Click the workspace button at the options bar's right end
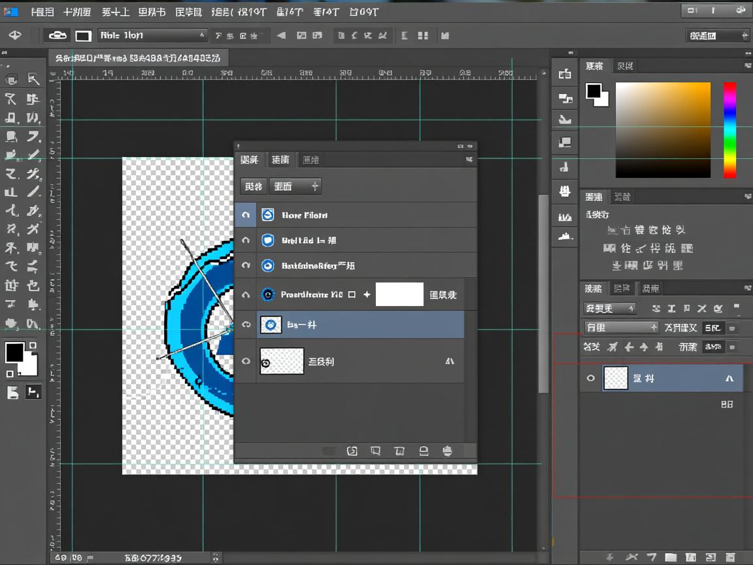753x565 pixels. (717, 35)
